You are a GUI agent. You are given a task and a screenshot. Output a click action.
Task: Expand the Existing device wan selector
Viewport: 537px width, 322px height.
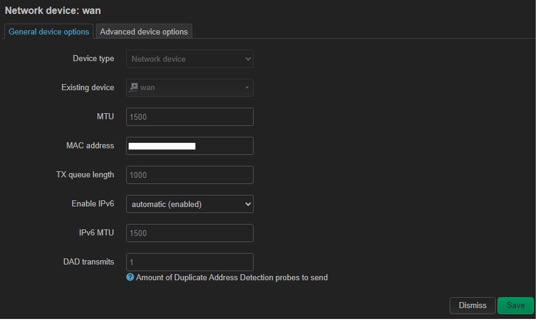(x=190, y=88)
